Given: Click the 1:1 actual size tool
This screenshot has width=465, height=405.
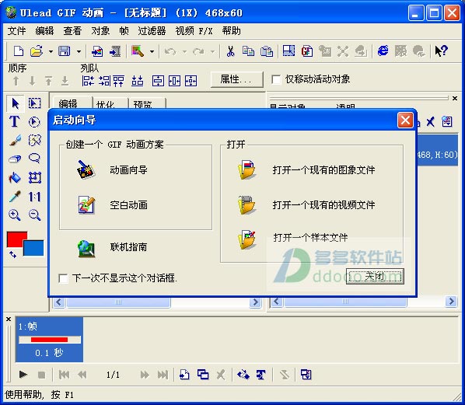Looking at the screenshot, I should pyautogui.click(x=34, y=197).
